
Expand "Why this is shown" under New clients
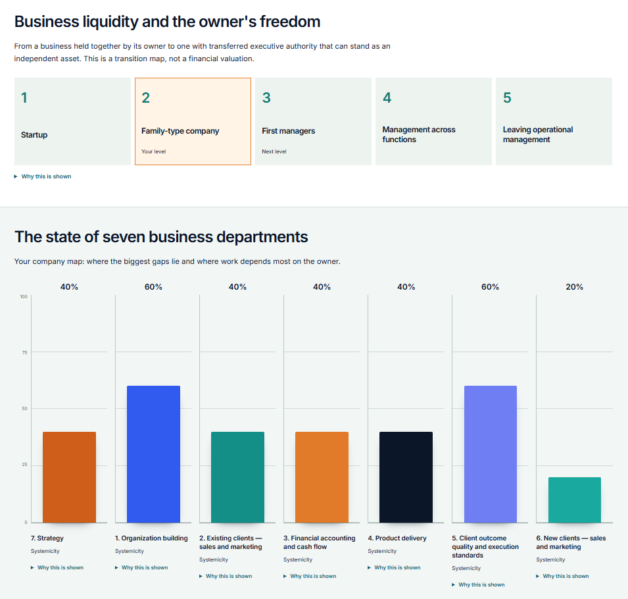click(562, 576)
